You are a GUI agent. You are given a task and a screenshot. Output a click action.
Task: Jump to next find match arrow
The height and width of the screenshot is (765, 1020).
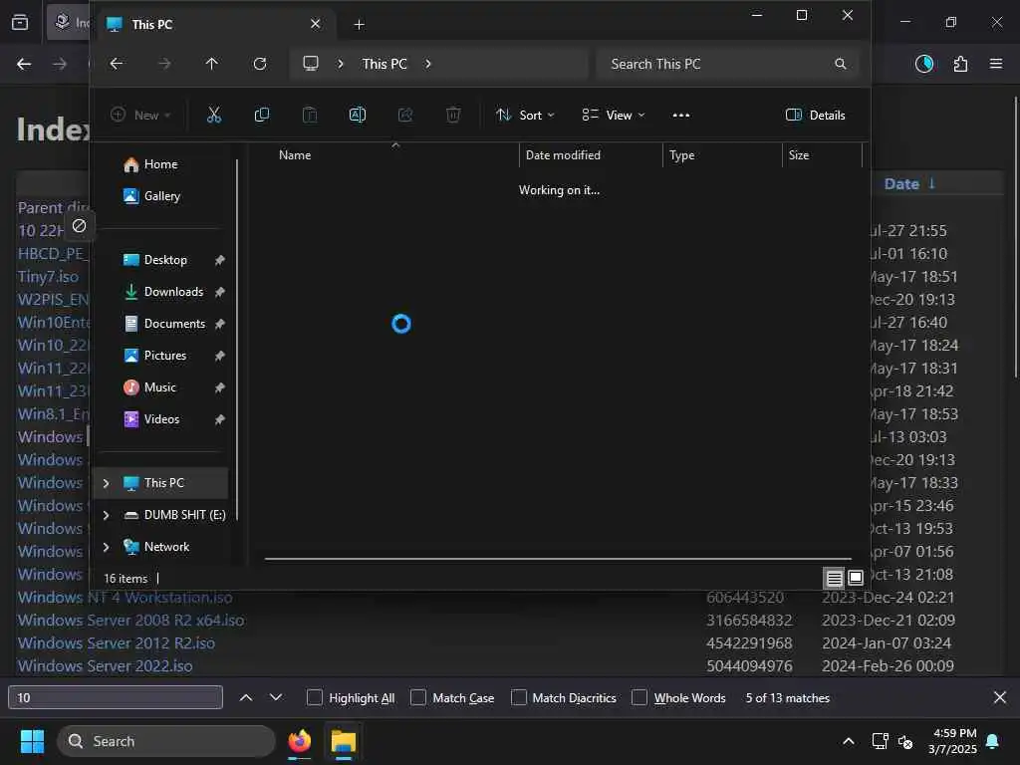click(x=276, y=697)
